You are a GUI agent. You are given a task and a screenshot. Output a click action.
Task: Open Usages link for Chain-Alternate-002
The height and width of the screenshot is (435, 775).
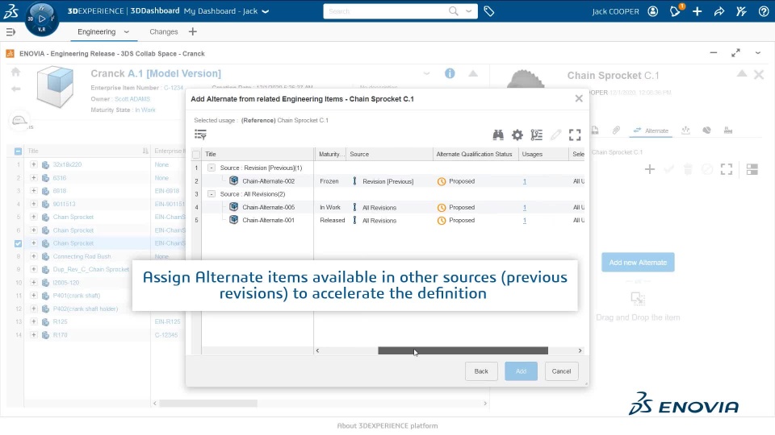pyautogui.click(x=525, y=181)
